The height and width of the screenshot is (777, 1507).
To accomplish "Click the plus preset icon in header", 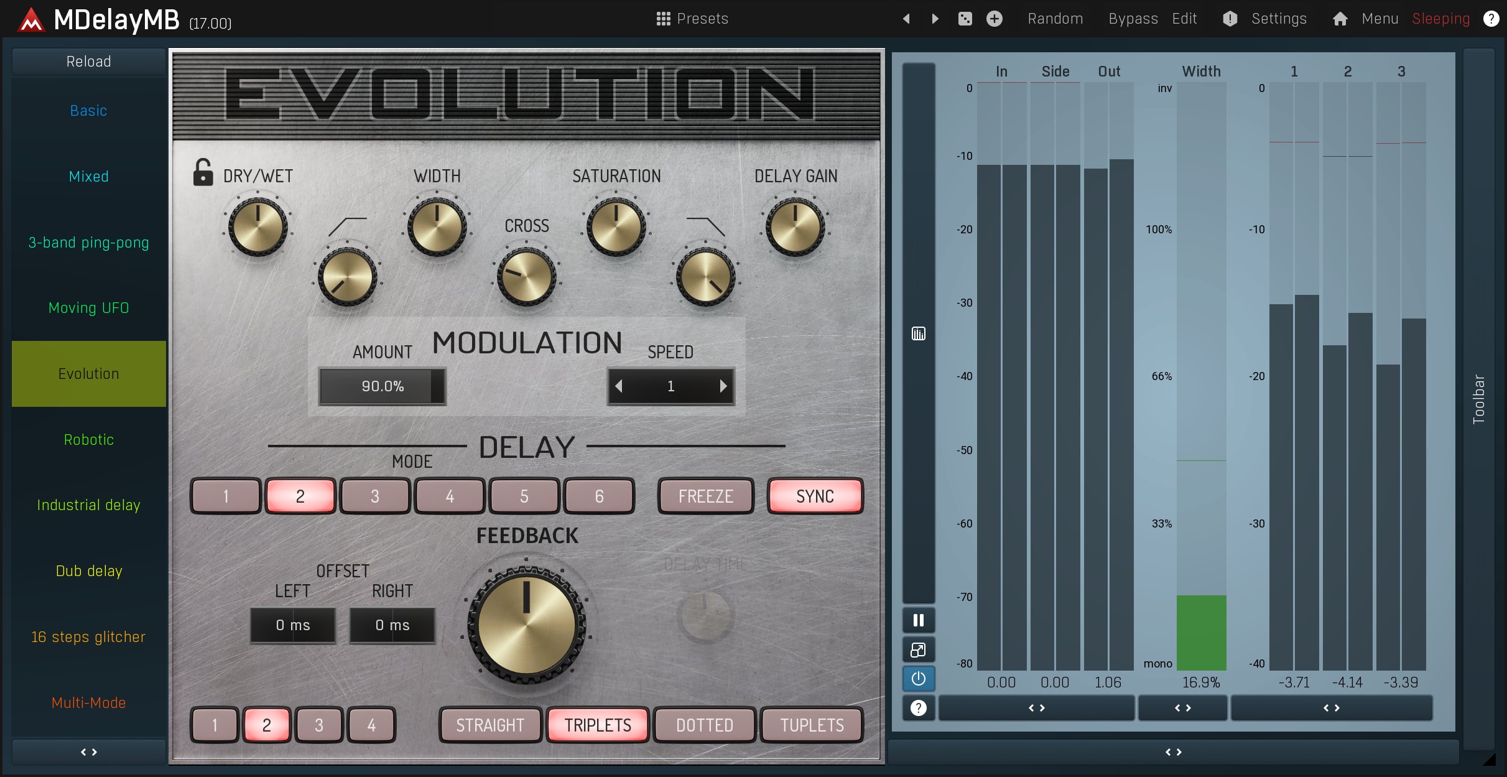I will [994, 19].
